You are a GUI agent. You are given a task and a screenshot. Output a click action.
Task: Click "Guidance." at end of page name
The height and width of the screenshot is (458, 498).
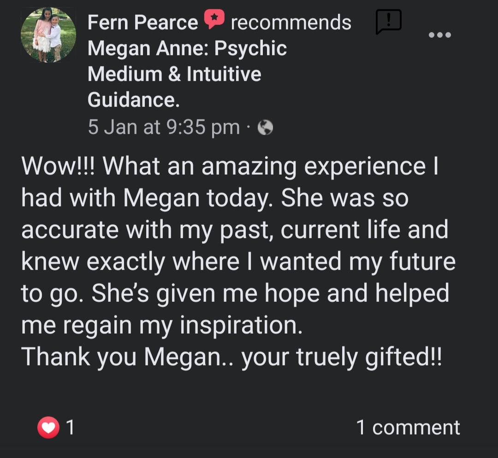click(x=133, y=100)
